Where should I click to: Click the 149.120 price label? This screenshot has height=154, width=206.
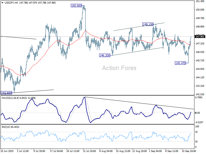click(148, 24)
